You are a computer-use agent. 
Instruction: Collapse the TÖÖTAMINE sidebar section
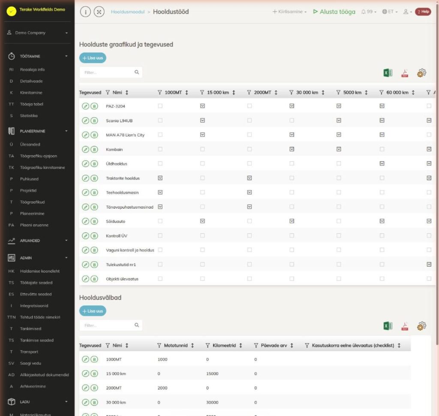point(38,56)
